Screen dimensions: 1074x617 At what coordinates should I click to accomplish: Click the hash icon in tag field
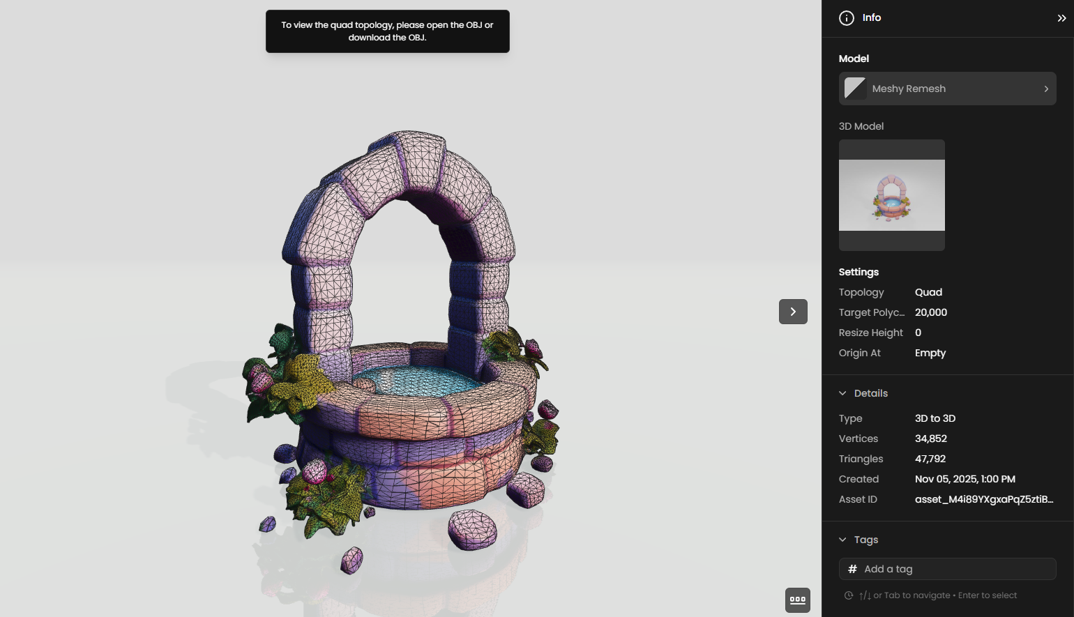point(852,569)
